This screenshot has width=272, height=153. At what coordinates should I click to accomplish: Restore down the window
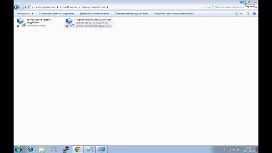pyautogui.click(x=249, y=2)
